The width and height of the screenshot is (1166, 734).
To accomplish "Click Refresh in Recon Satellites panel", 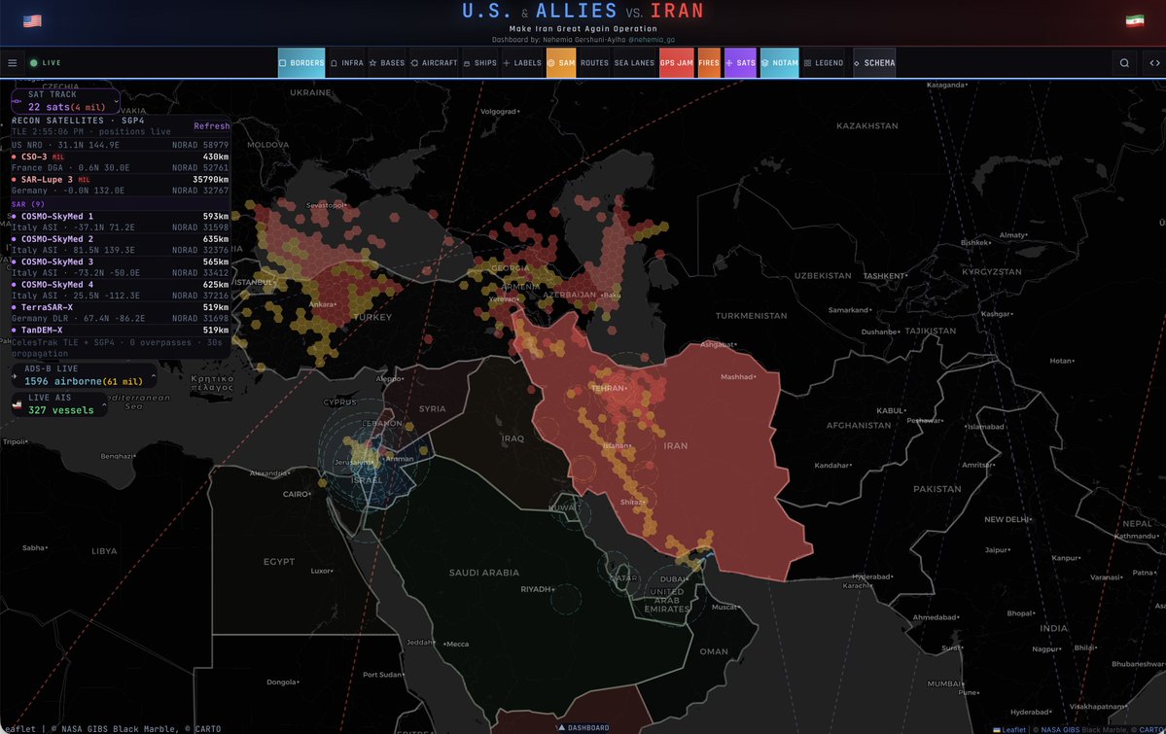I will 211,126.
